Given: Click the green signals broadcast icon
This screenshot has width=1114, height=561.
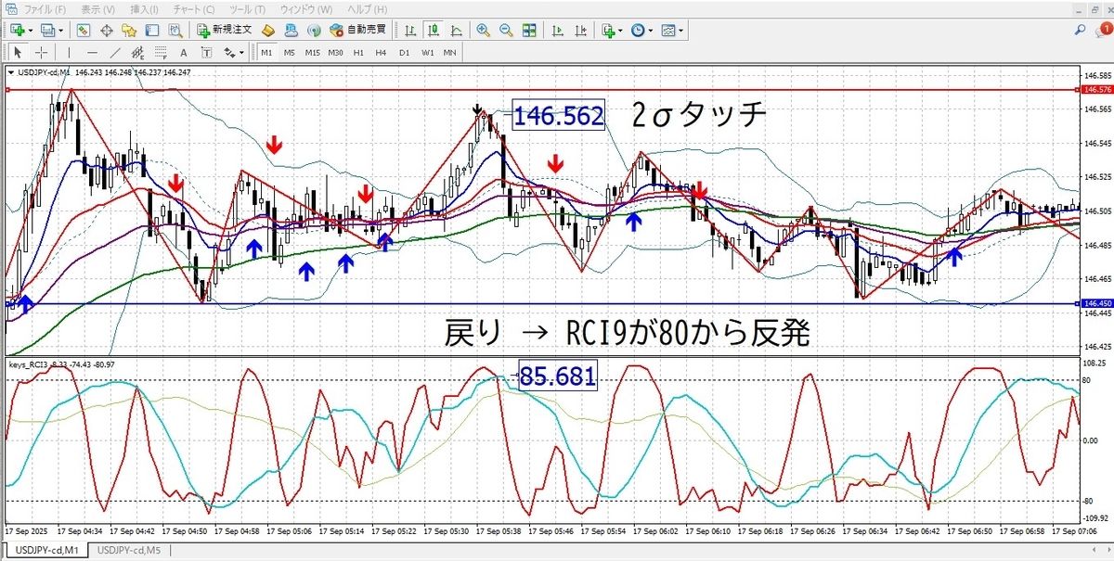Looking at the screenshot, I should tap(314, 30).
